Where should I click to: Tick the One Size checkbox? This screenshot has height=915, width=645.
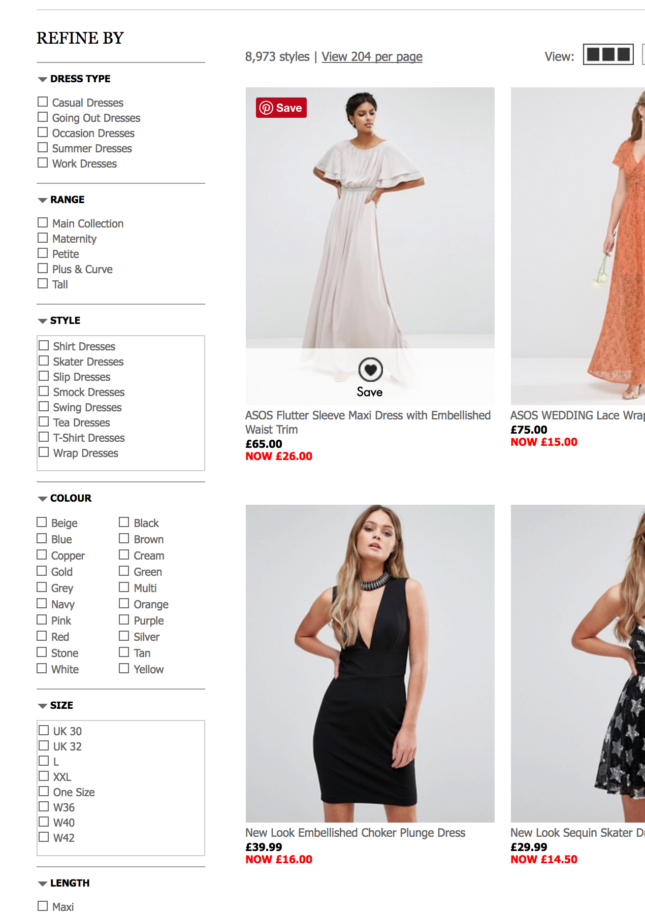44,792
